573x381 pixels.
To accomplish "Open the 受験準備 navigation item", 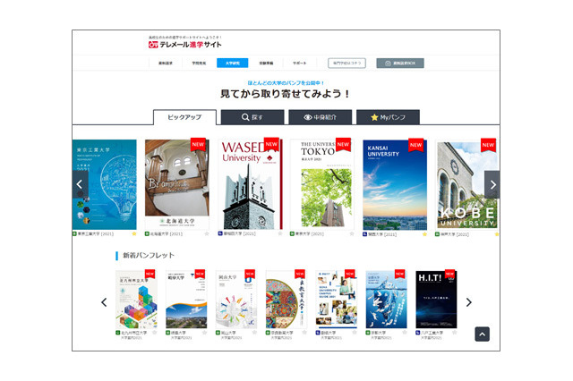I will (x=266, y=63).
